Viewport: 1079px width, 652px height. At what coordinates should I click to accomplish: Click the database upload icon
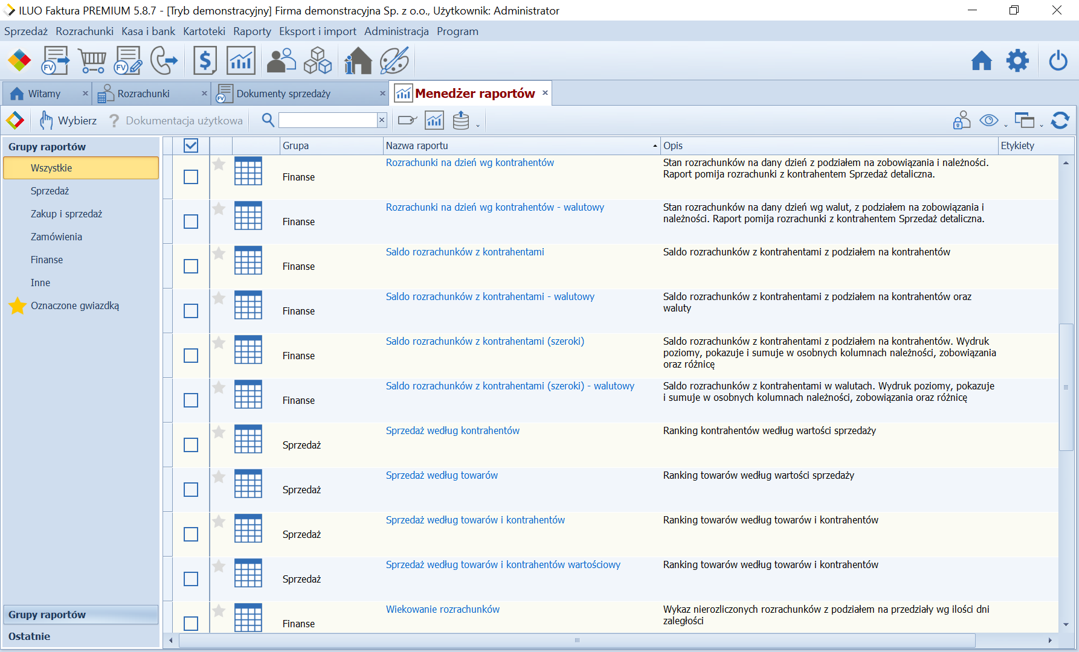point(461,120)
